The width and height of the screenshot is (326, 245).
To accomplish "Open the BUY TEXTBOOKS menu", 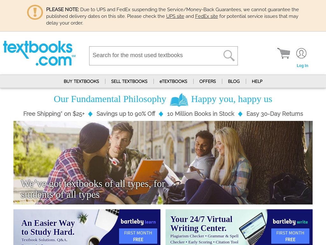I will click(81, 81).
